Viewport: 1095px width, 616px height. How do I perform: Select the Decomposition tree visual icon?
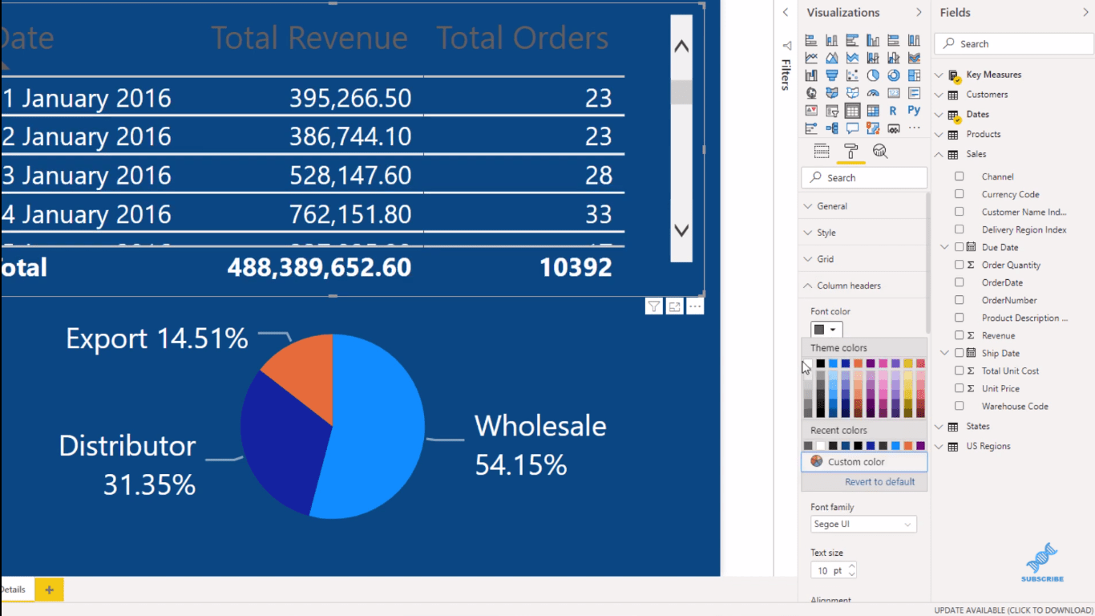(832, 128)
